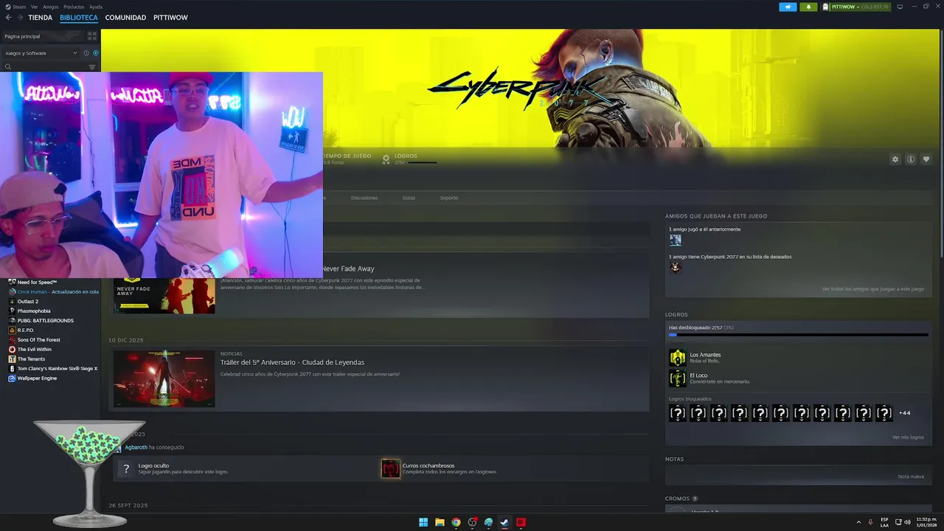
Task: Enter Big Picture mode via monitor icon
Action: pyautogui.click(x=900, y=7)
